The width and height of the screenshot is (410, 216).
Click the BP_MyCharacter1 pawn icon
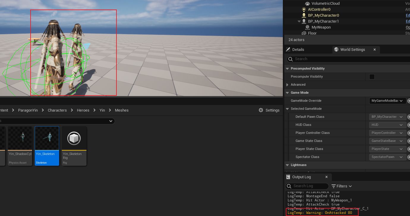click(x=304, y=21)
